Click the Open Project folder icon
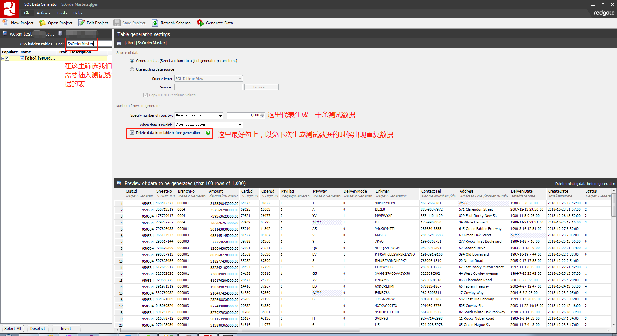 (x=43, y=23)
